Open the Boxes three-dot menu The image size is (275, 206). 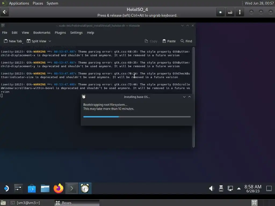240,12
